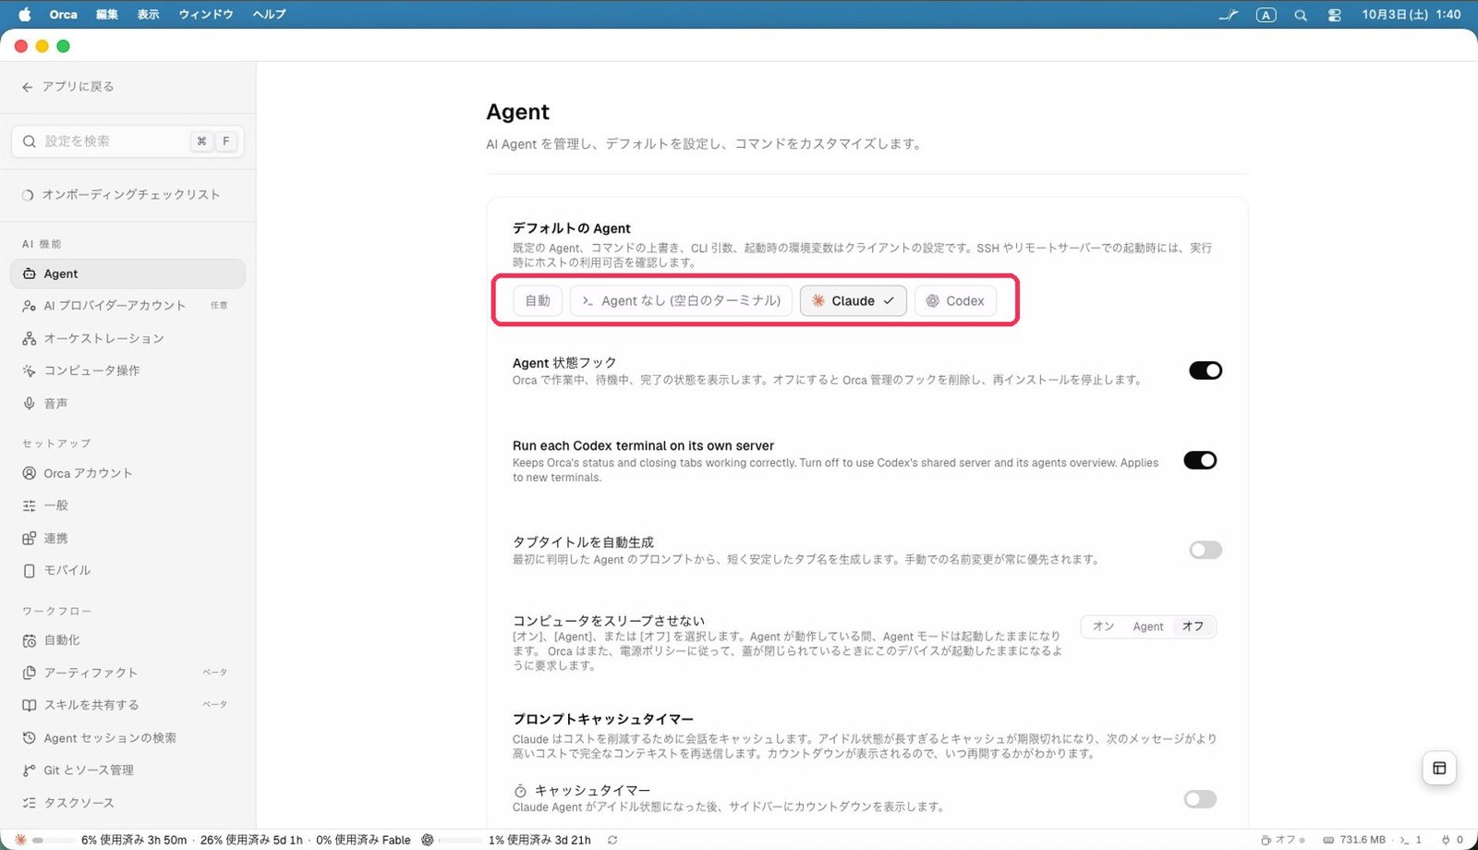
Task: Open 自動化 workflow settings
Action: click(127, 640)
